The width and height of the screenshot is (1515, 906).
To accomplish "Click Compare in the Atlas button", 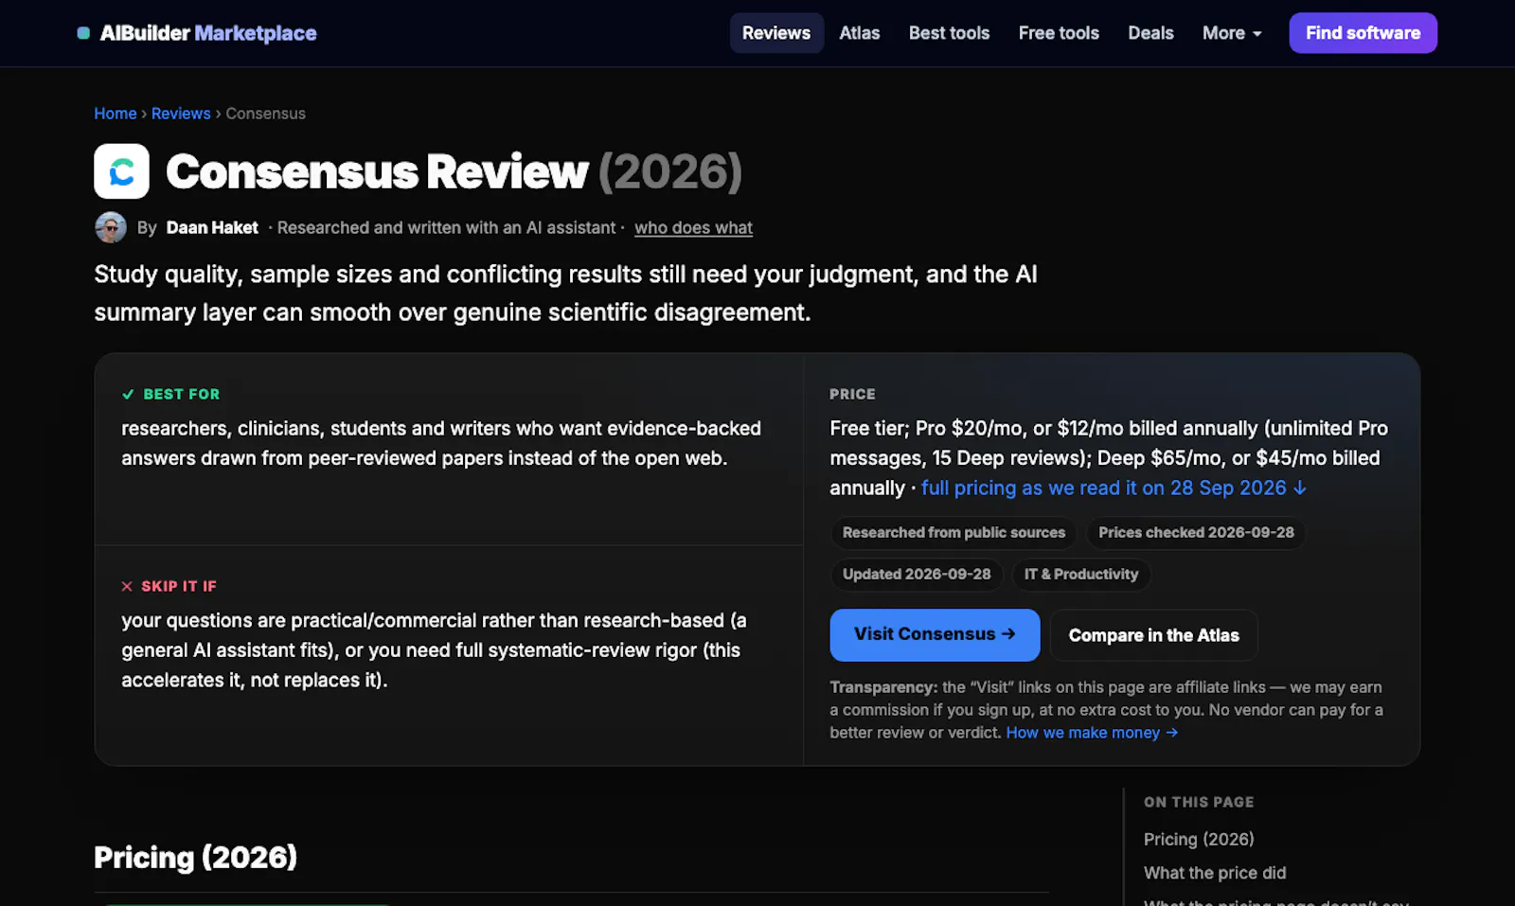I will [x=1153, y=635].
